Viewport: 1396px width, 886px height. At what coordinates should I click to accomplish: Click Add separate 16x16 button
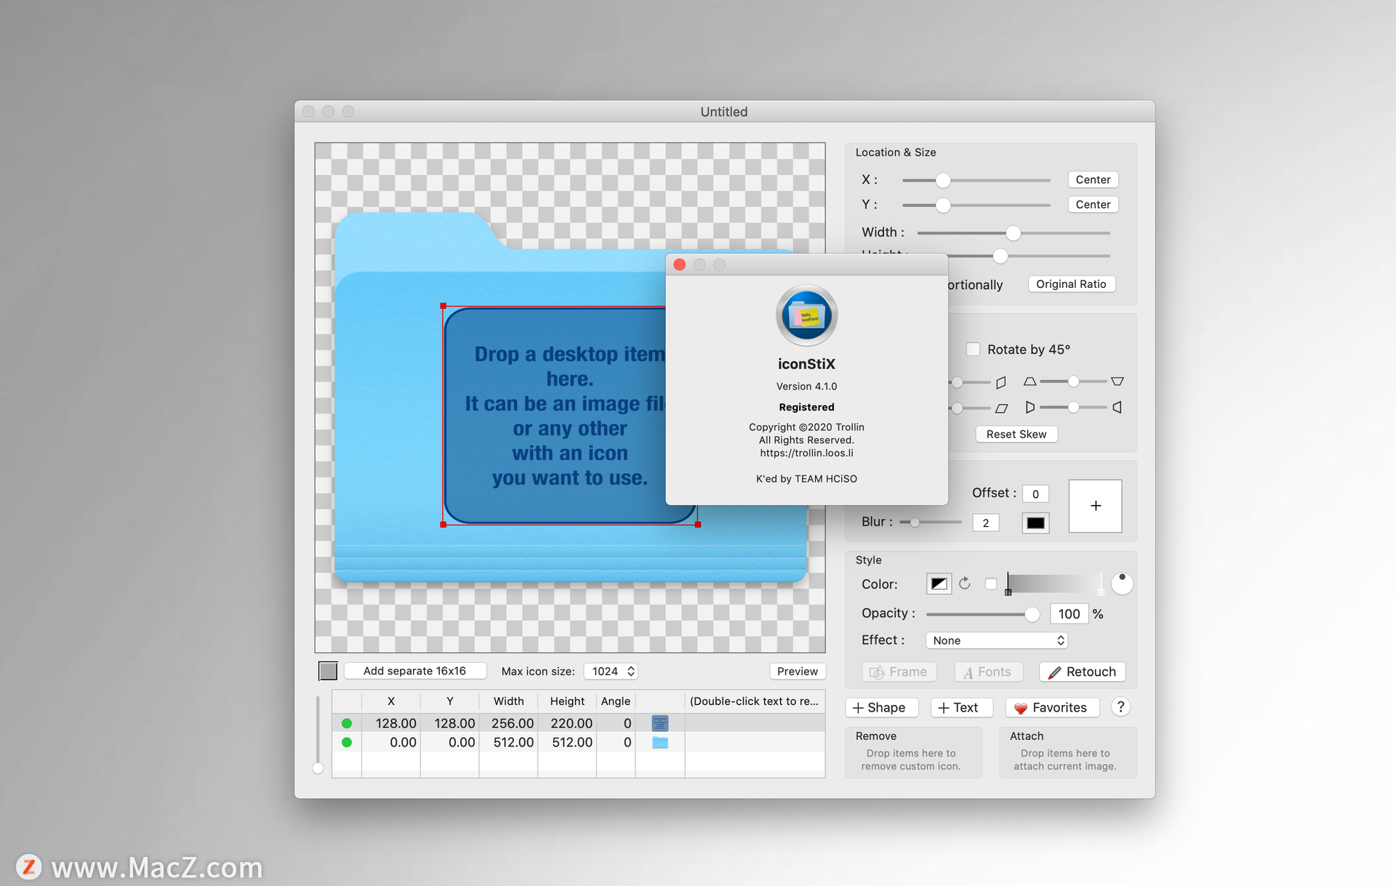coord(414,671)
